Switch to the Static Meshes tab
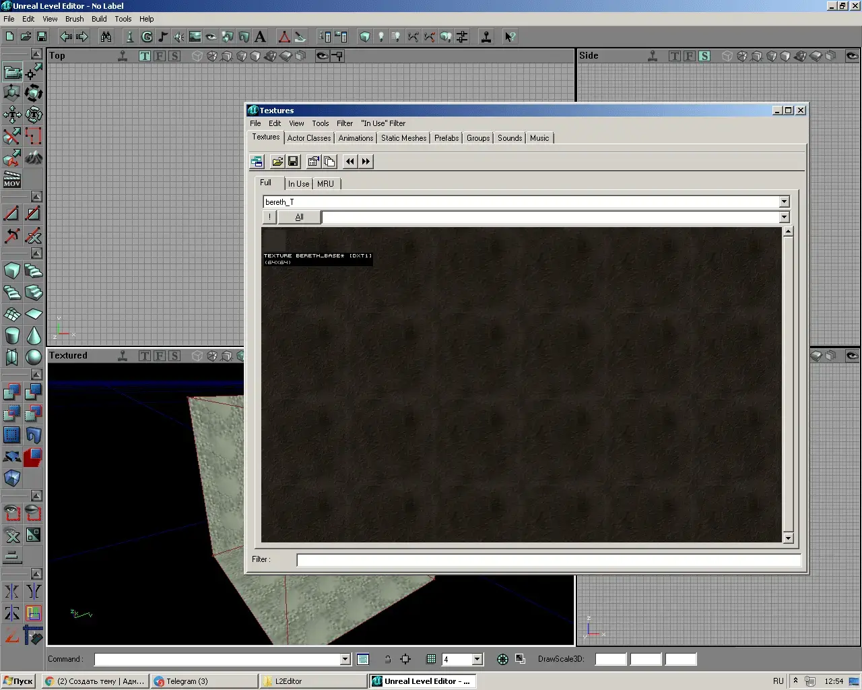Screen dimensions: 862x690 [x=403, y=138]
